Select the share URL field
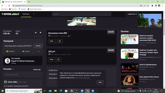 point(18,46)
